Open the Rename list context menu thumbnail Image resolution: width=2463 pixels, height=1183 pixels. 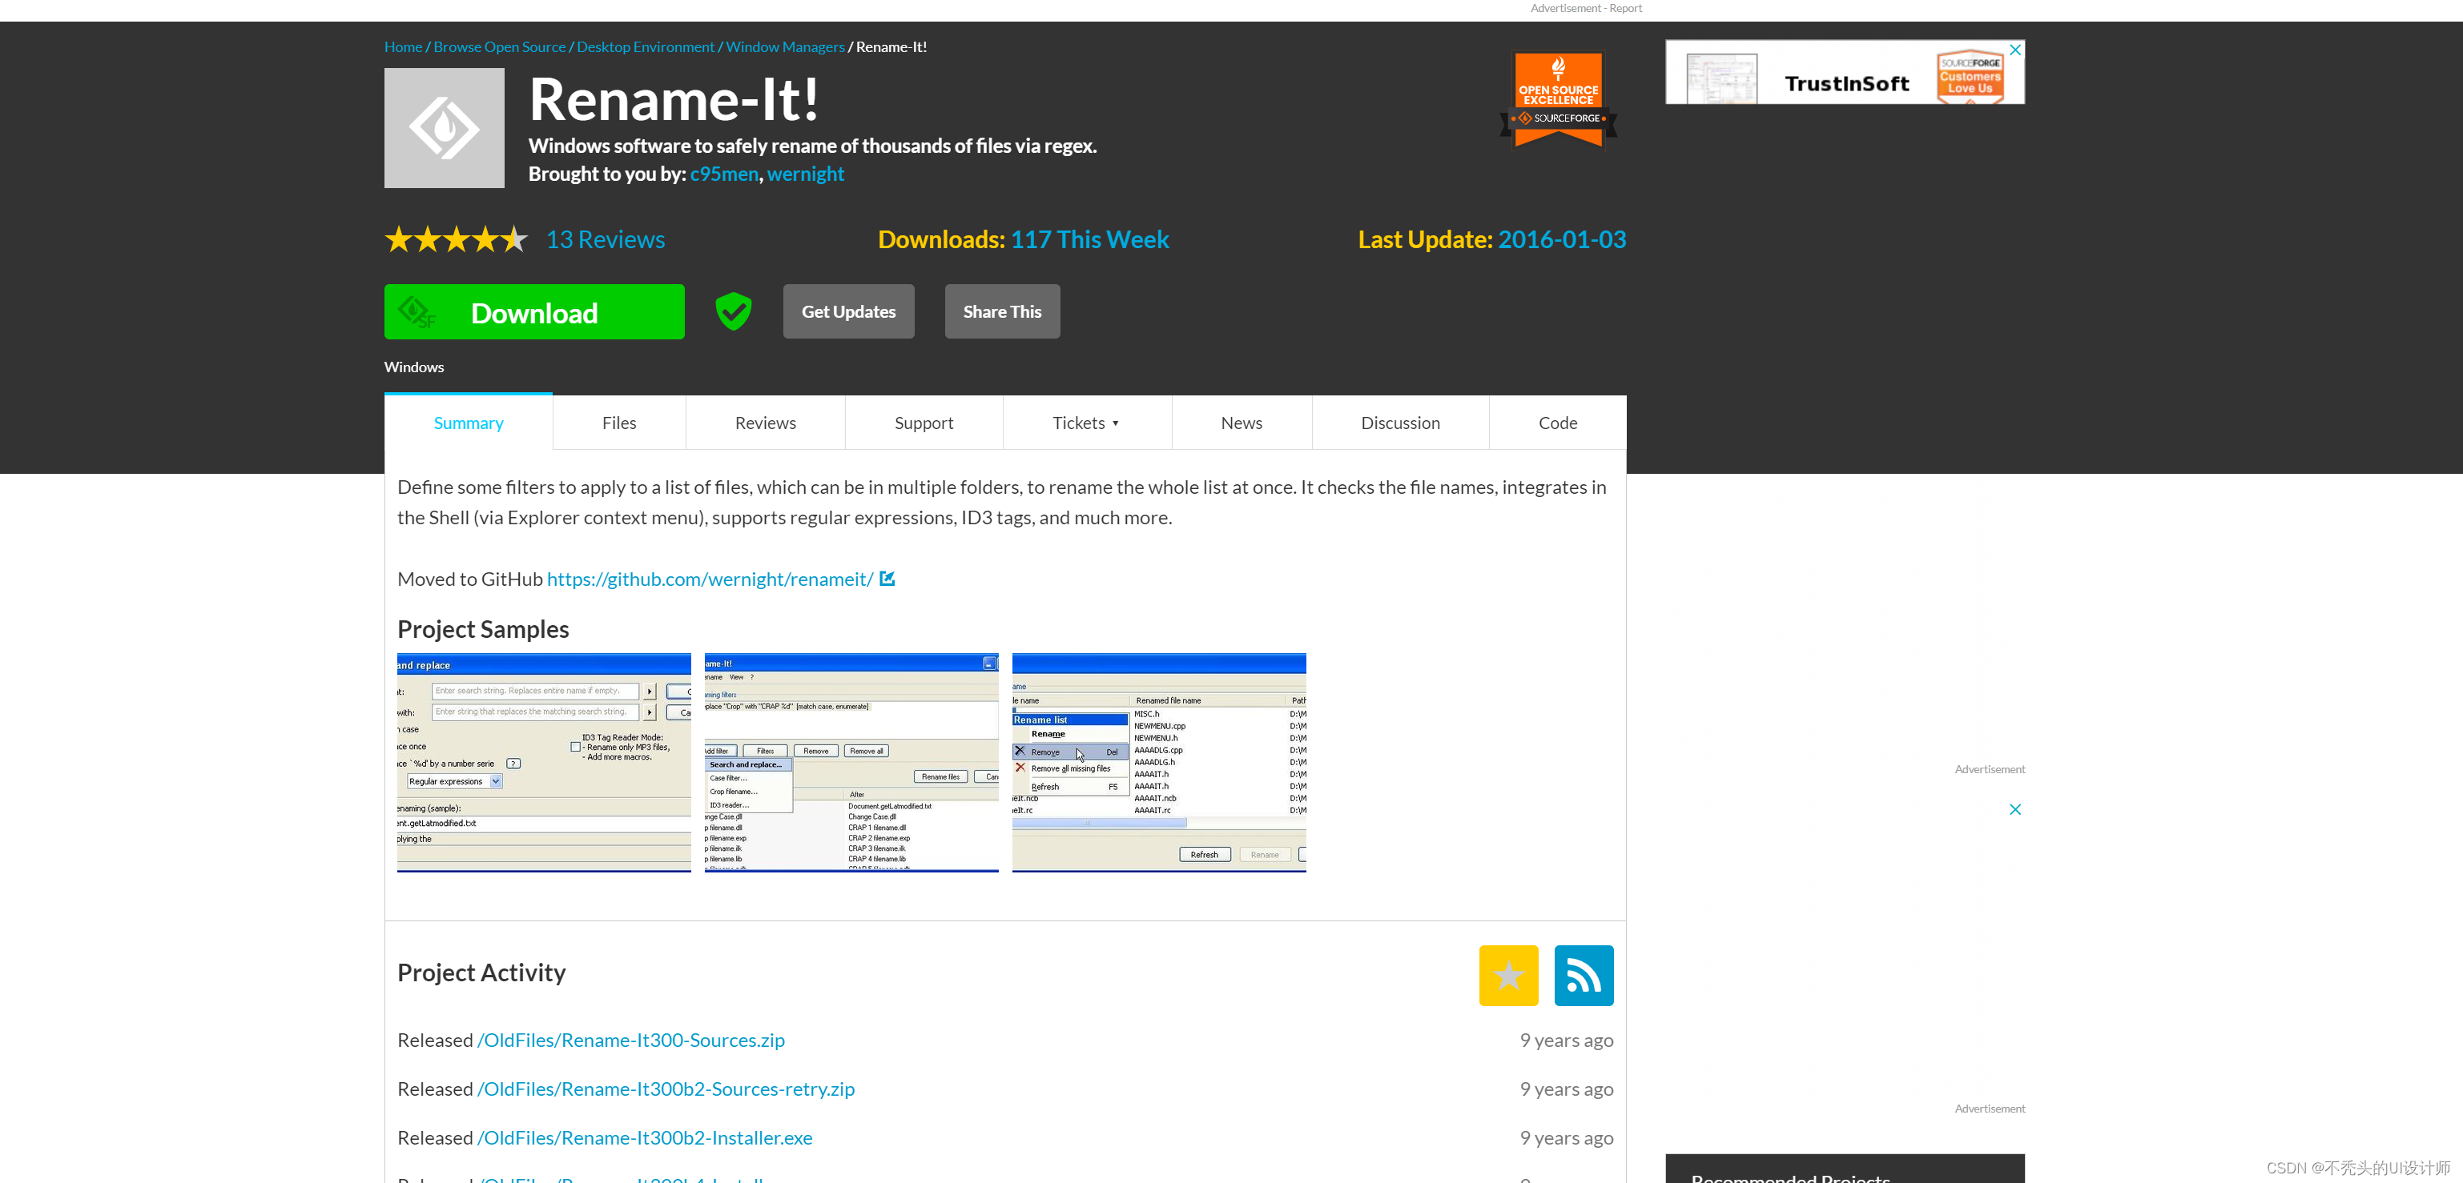point(1159,763)
